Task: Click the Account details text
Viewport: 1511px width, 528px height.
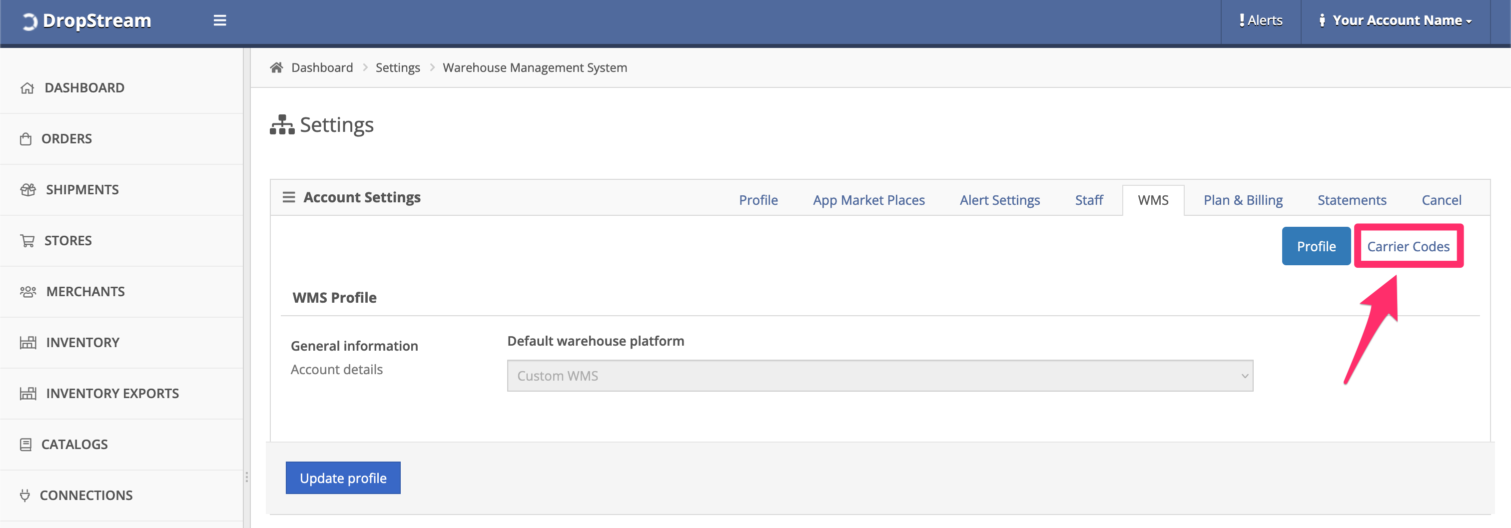Action: (337, 370)
